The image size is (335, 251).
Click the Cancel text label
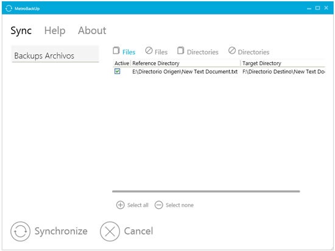coord(138,231)
